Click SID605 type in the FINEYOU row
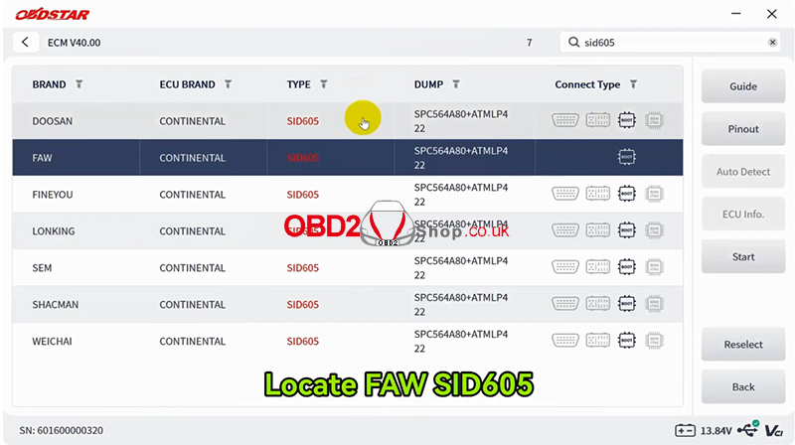Screen dimensions: 795x445 303,194
